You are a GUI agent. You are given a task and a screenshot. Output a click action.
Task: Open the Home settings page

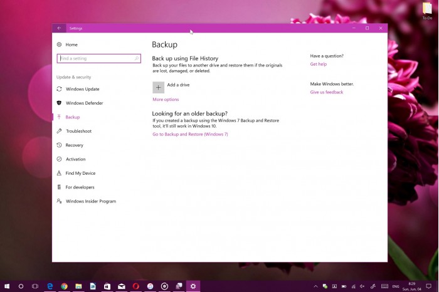71,44
